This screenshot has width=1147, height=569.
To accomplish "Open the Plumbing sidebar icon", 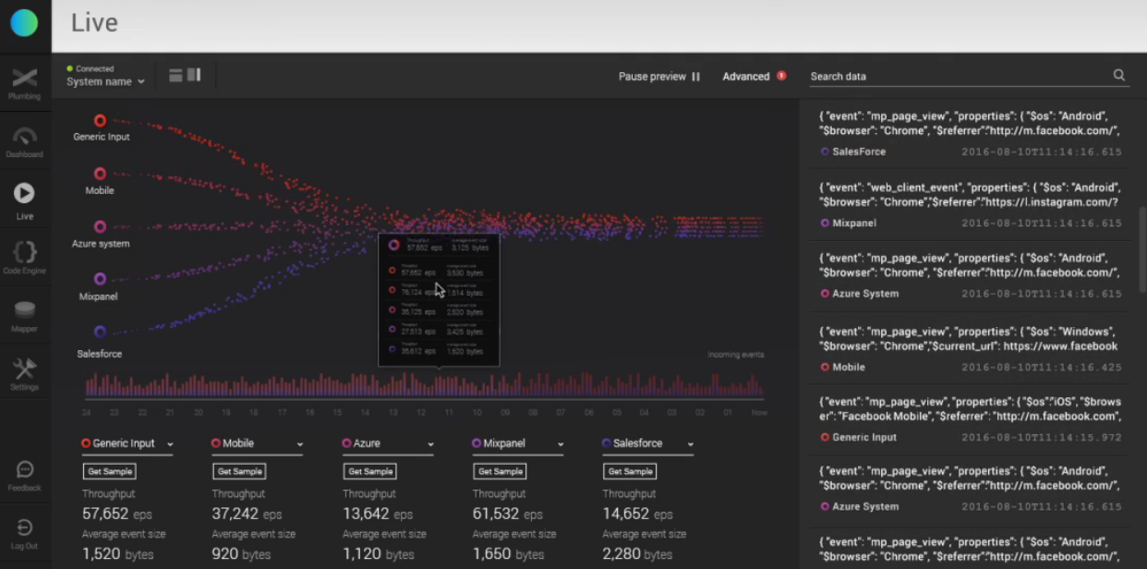I will point(25,79).
